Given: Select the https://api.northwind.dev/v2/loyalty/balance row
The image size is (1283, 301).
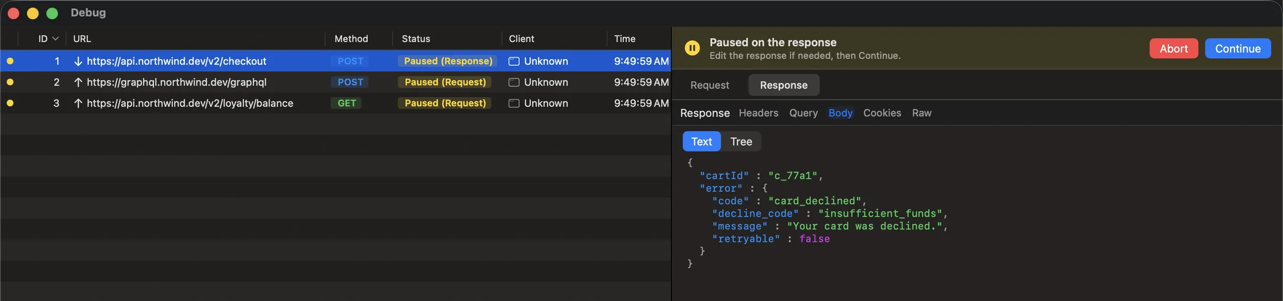Looking at the screenshot, I should coord(336,103).
